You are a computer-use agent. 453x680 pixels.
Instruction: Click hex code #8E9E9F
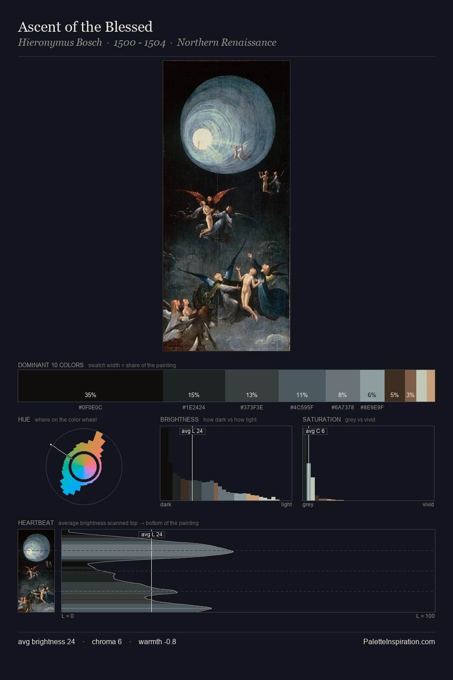pyautogui.click(x=372, y=408)
